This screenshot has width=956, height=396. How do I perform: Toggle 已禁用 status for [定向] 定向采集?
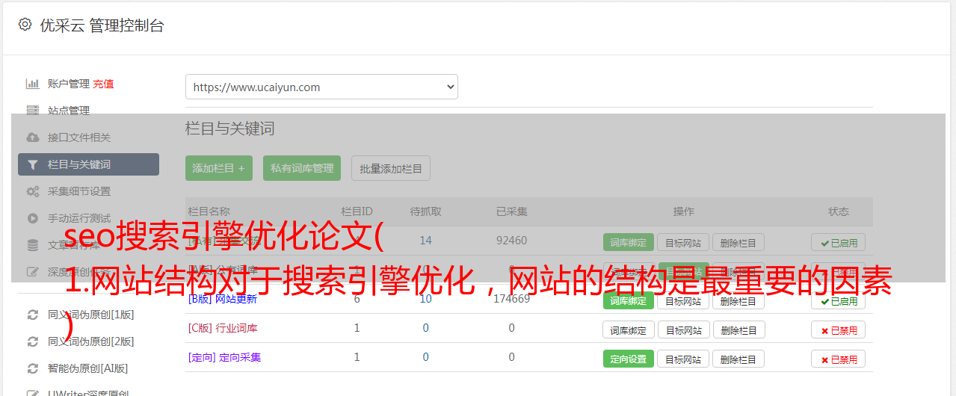coord(839,359)
